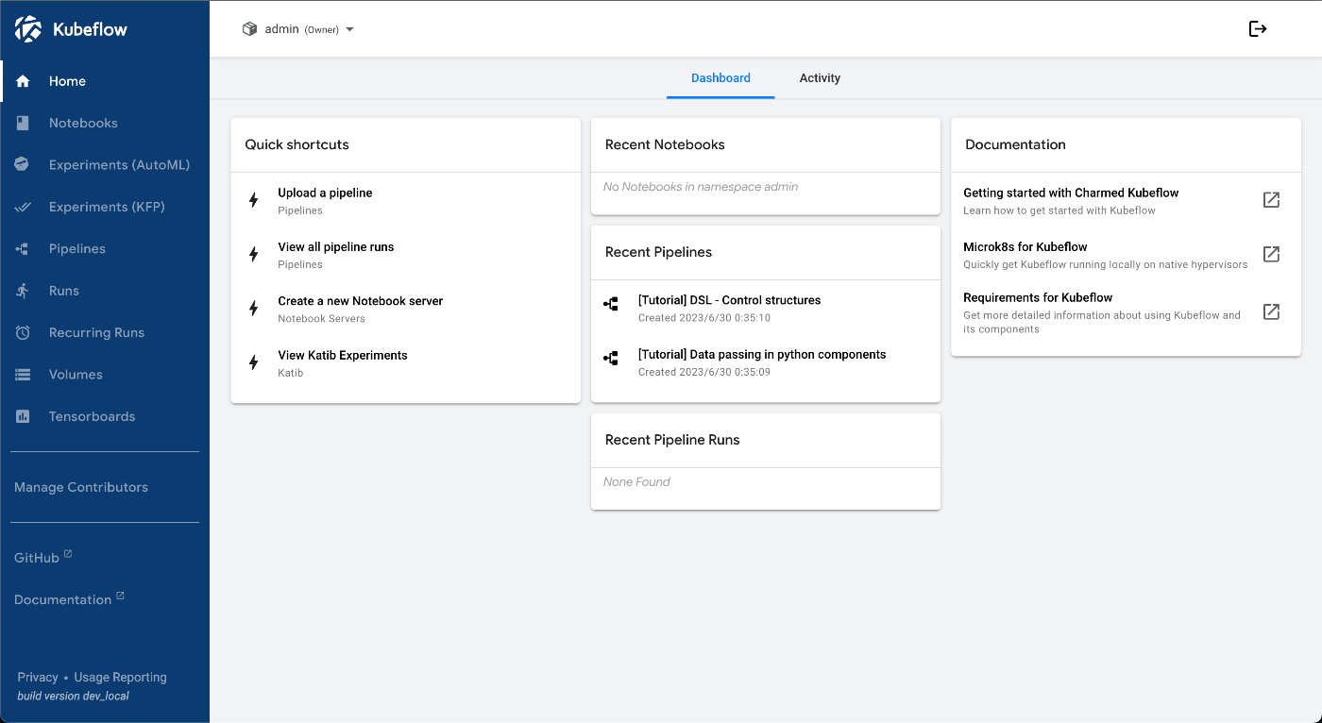Open the Documentation link in sidebar
Screen dimensions: 1322x723
[63, 599]
